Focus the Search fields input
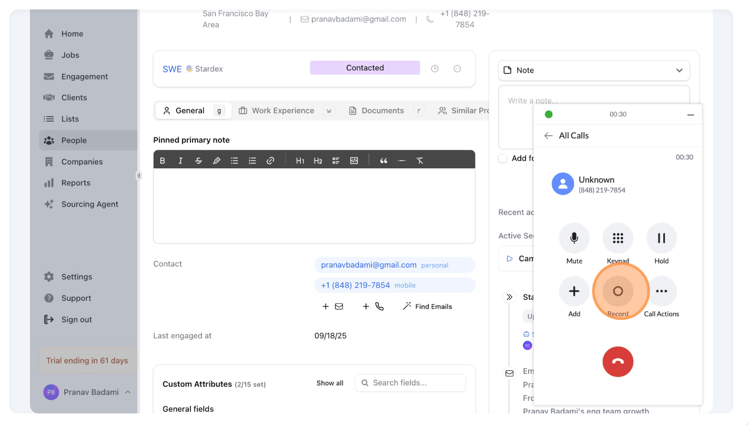The image size is (748, 425). pos(410,383)
